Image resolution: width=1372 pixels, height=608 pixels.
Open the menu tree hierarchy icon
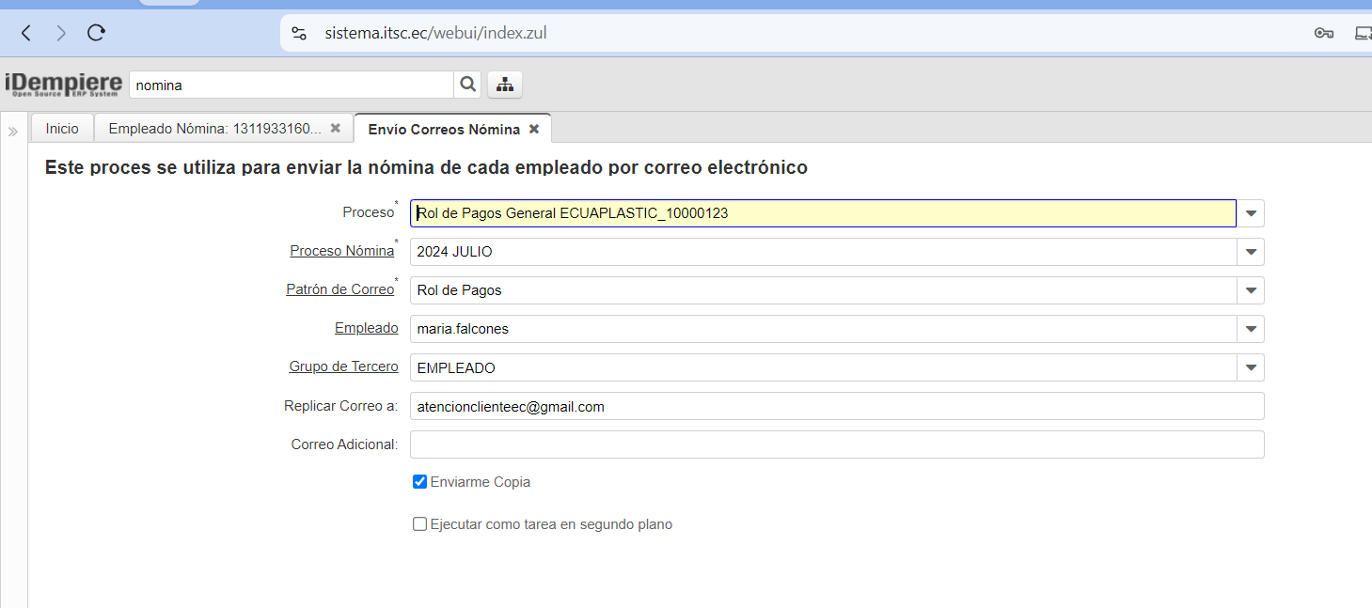tap(505, 85)
